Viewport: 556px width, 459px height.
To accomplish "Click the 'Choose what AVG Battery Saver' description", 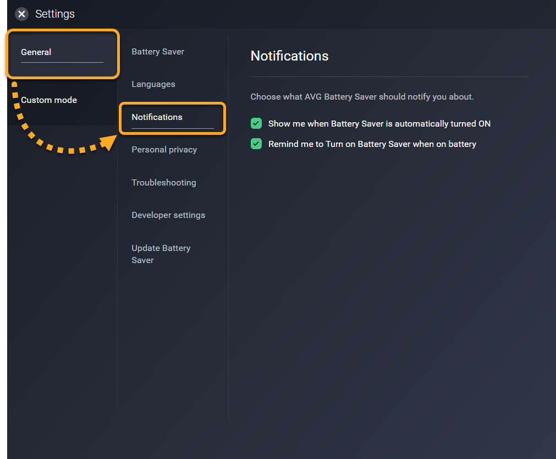I will tap(362, 97).
